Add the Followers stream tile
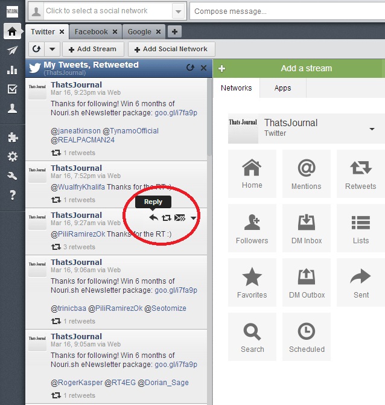This screenshot has width=385, height=405. click(x=252, y=228)
